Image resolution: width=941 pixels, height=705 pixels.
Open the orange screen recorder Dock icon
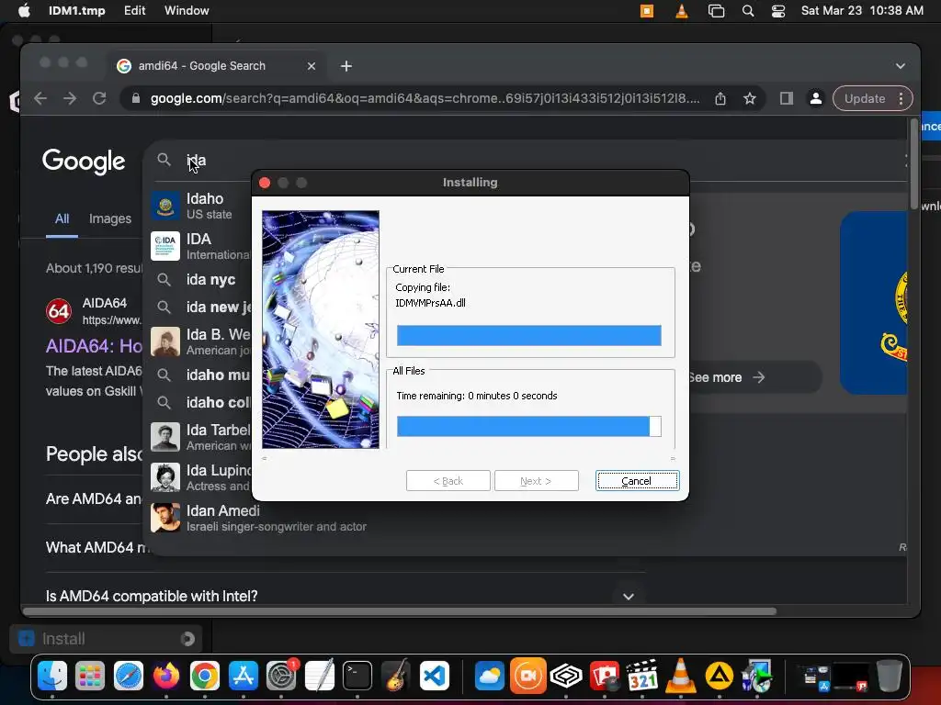(528, 677)
